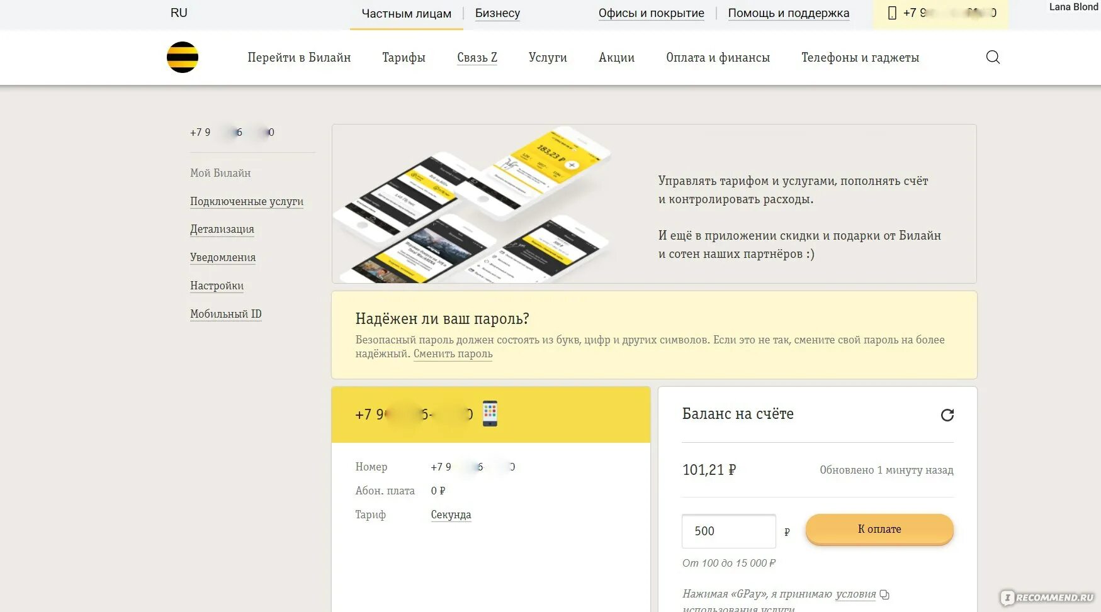Click the Абон. плата value 0 ₽
The width and height of the screenshot is (1101, 612).
coord(438,491)
